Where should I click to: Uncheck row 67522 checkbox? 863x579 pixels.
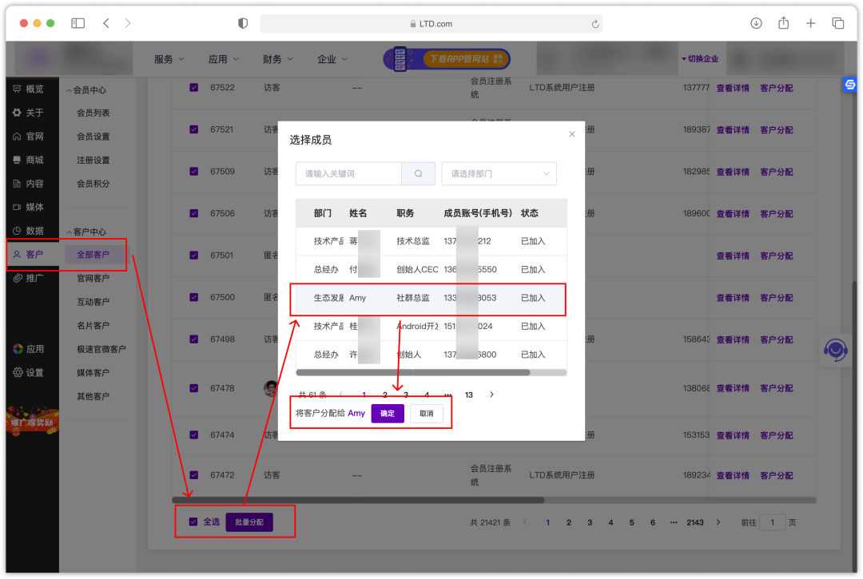(x=193, y=87)
